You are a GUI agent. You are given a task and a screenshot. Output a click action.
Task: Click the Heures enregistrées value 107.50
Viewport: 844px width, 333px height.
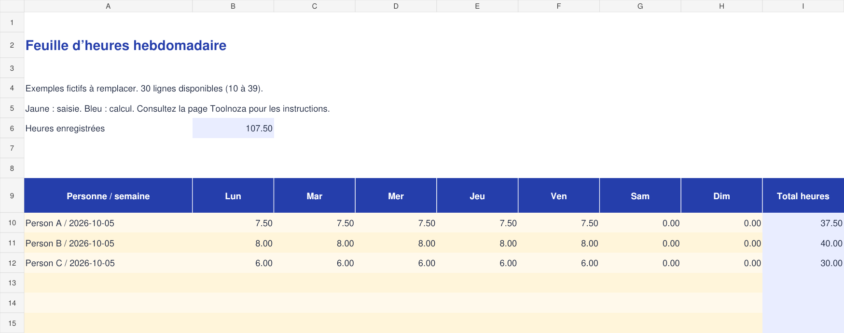pos(233,128)
